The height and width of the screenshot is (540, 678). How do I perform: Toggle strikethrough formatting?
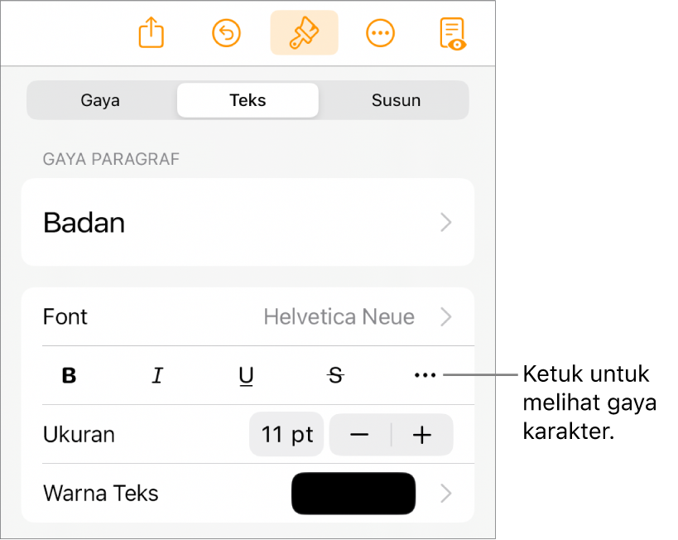[336, 375]
